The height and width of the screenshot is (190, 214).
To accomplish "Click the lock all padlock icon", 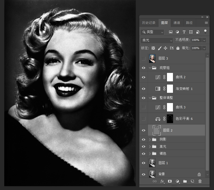I will point(178,48).
